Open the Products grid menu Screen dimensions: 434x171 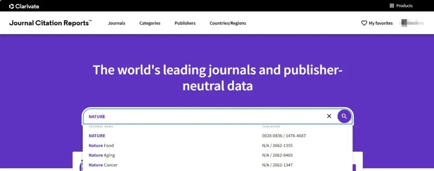pos(401,6)
